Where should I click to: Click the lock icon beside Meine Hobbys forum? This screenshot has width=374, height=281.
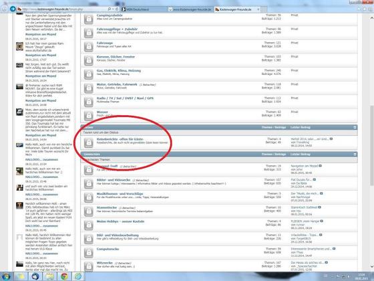(89, 225)
